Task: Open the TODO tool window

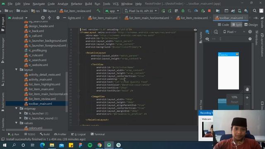Action: click(29, 134)
